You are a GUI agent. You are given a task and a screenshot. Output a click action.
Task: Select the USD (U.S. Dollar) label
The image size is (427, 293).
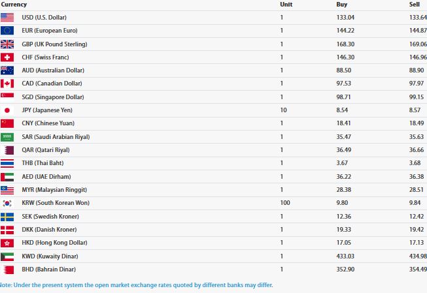pos(44,18)
